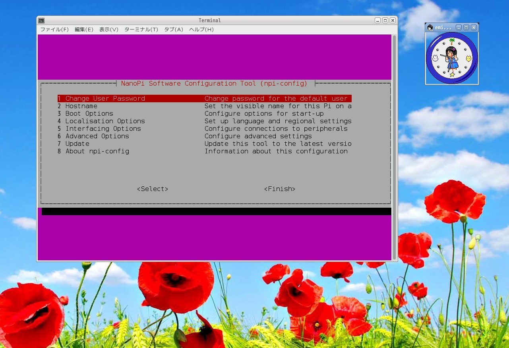Open the 編集(E) menu
This screenshot has width=509, height=348.
pyautogui.click(x=84, y=29)
